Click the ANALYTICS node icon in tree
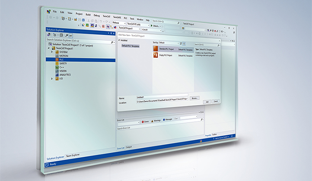Viewport: 312px width, 181px height. coord(56,75)
